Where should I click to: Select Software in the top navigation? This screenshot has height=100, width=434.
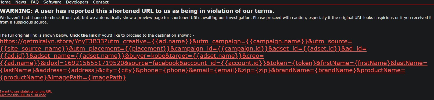tap(52, 2)
